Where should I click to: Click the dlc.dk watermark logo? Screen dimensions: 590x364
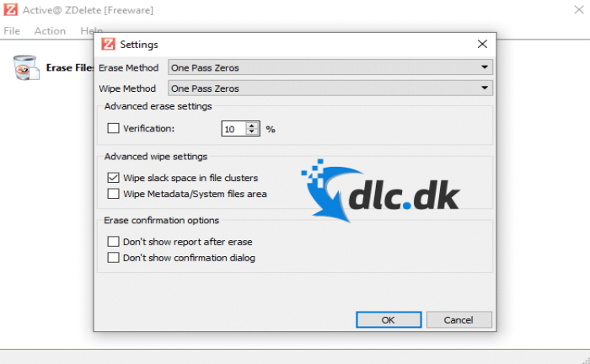[x=380, y=190]
